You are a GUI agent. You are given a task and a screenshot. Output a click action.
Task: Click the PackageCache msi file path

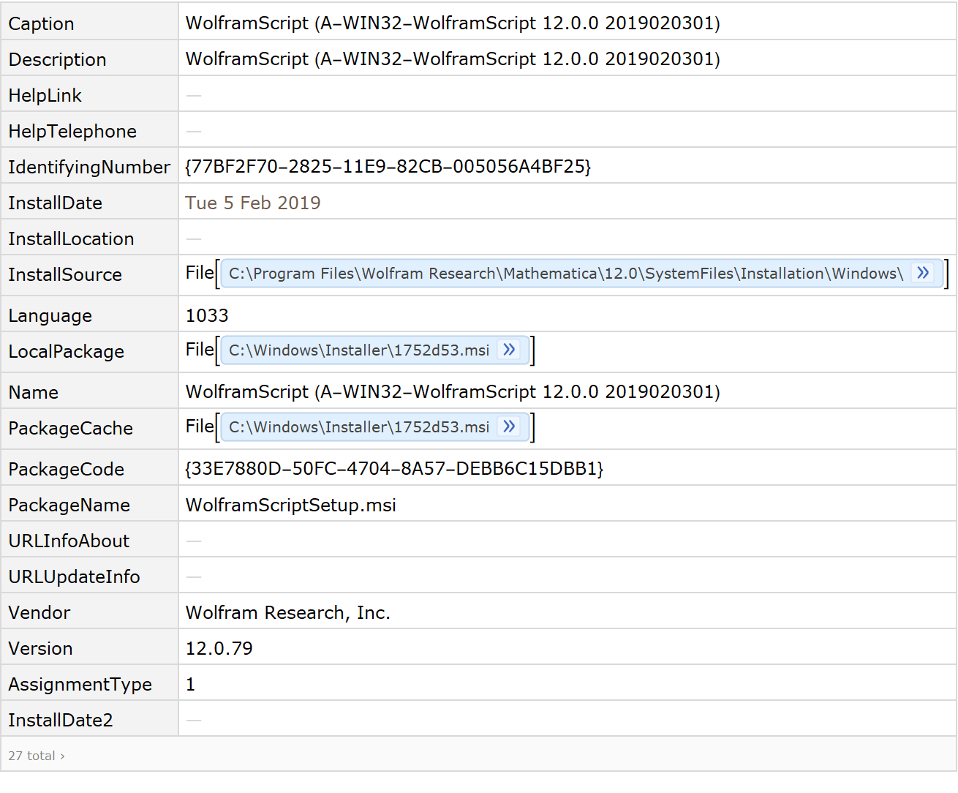point(359,427)
